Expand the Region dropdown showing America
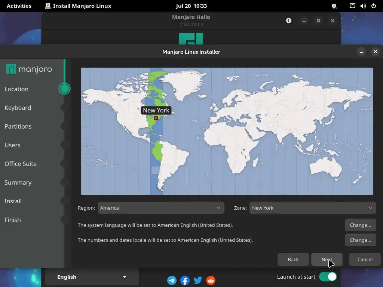The image size is (383, 287). click(x=161, y=208)
